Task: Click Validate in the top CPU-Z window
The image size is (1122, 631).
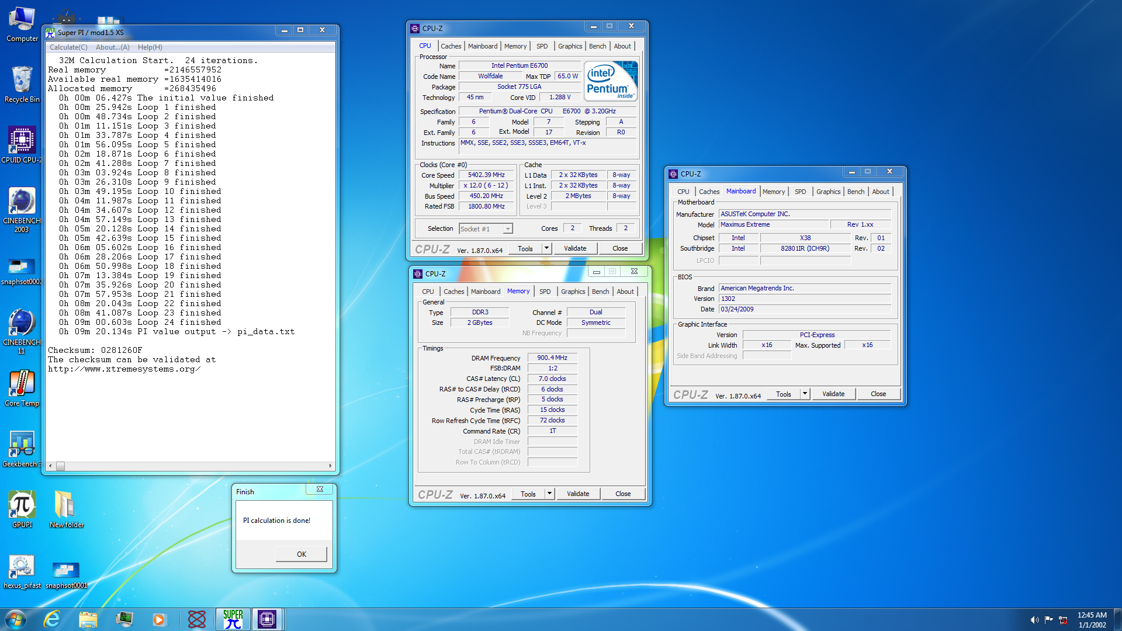Action: 575,248
